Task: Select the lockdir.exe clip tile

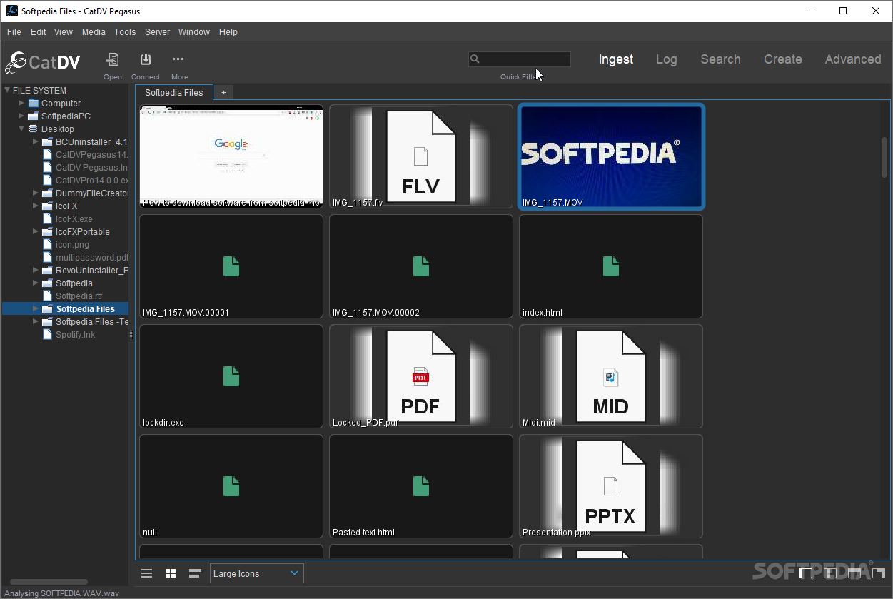Action: point(231,376)
